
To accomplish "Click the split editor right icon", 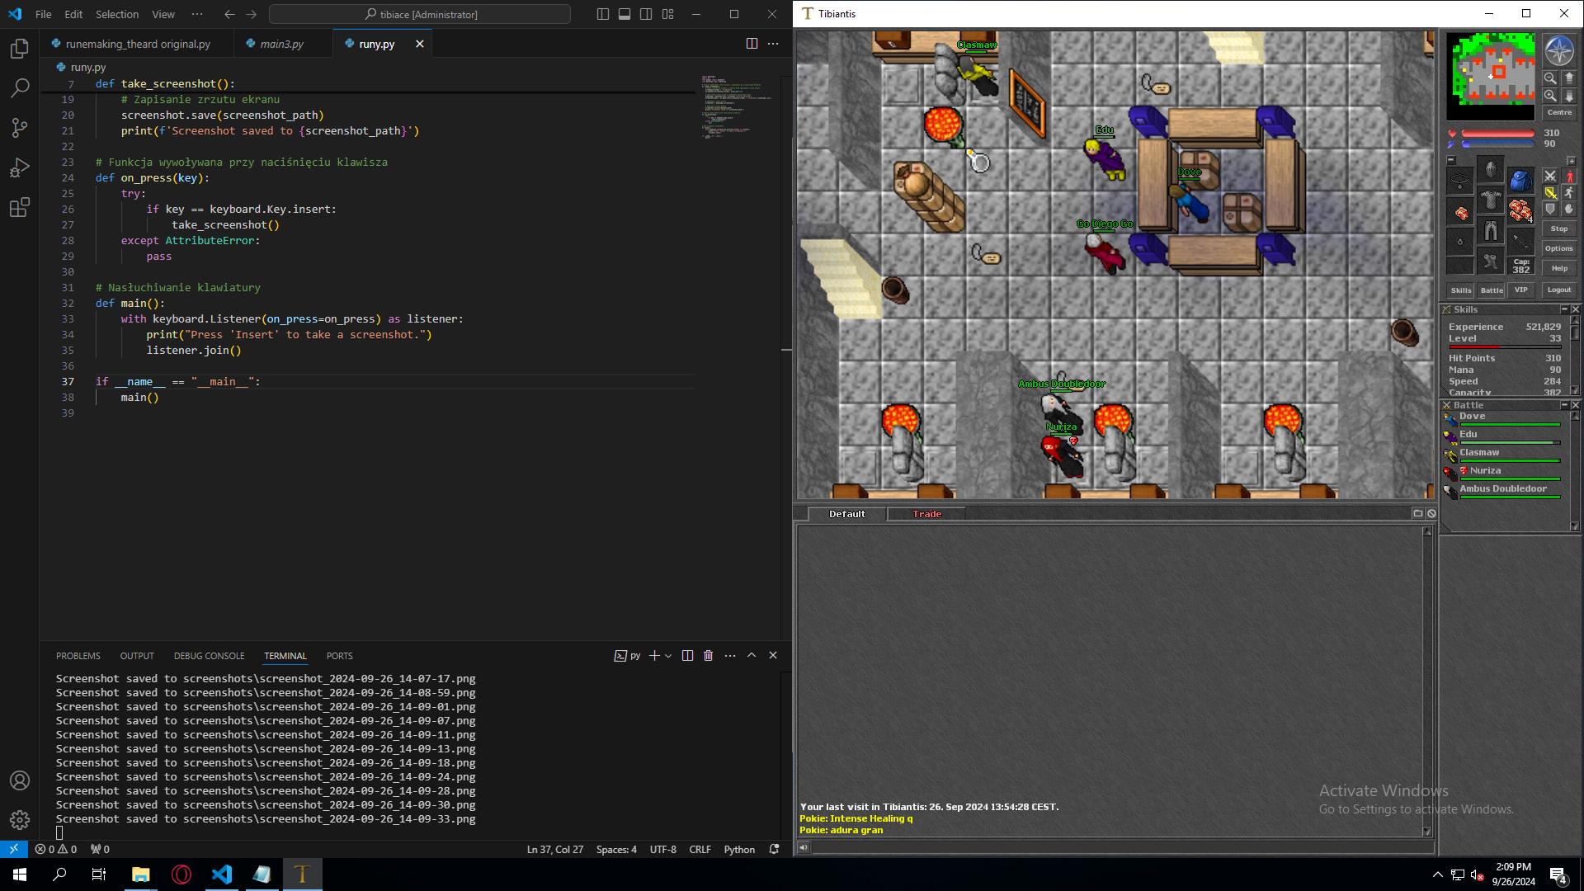I will click(x=752, y=44).
